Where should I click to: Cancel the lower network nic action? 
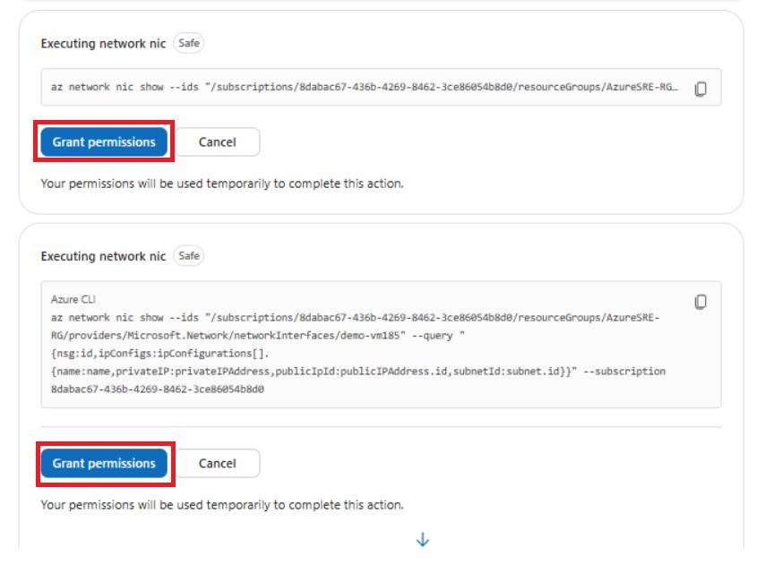click(217, 463)
